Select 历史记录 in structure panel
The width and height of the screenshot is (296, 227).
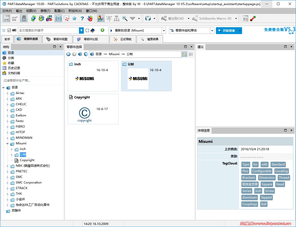14,68
